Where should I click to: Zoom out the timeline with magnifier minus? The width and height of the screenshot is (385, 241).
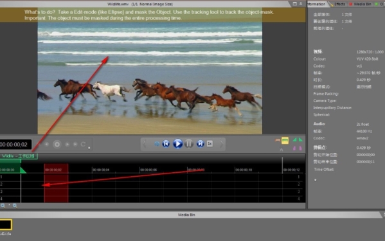click(x=15, y=206)
